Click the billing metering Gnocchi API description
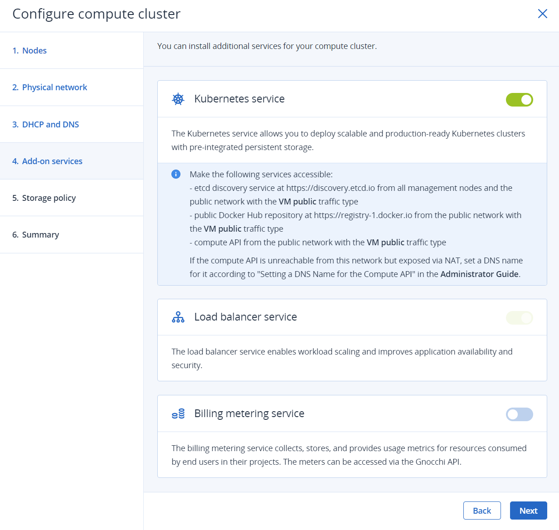Image resolution: width=559 pixels, height=530 pixels. coord(349,455)
